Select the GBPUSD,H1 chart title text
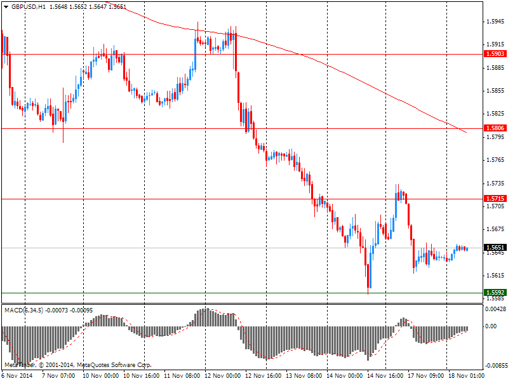 click(29, 7)
